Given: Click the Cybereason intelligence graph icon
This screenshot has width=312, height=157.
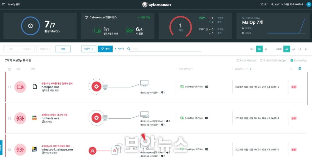Looking at the screenshot, I should (86, 17).
